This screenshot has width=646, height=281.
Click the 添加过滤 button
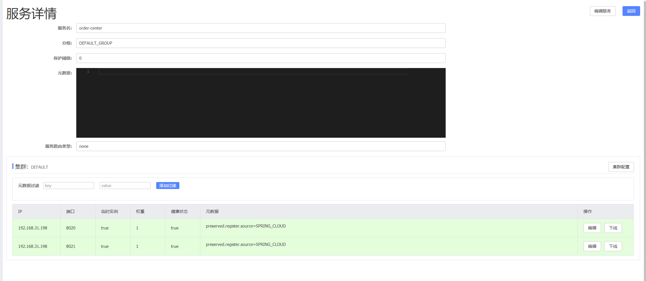[x=168, y=186]
